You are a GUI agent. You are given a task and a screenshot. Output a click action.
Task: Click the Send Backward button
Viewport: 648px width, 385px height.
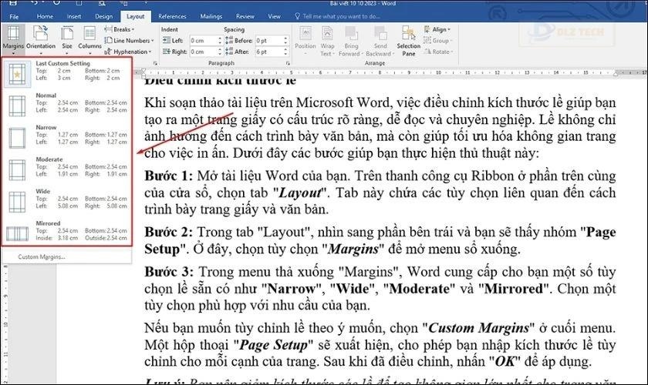click(380, 41)
